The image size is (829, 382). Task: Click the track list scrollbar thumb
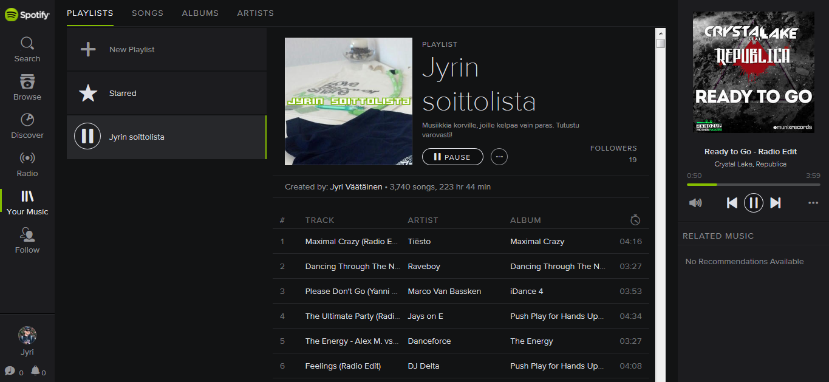(x=660, y=43)
